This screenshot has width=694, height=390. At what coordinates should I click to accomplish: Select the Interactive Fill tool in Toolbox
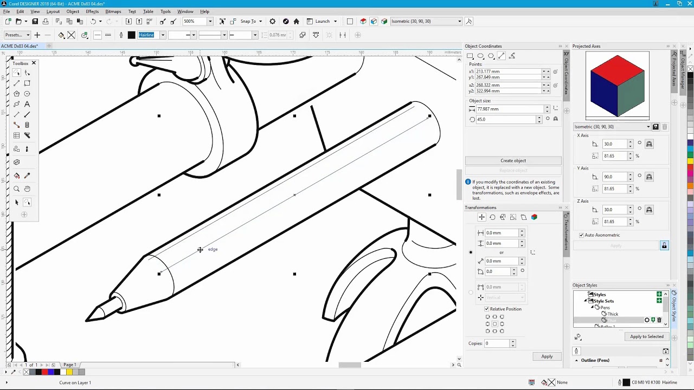click(17, 175)
